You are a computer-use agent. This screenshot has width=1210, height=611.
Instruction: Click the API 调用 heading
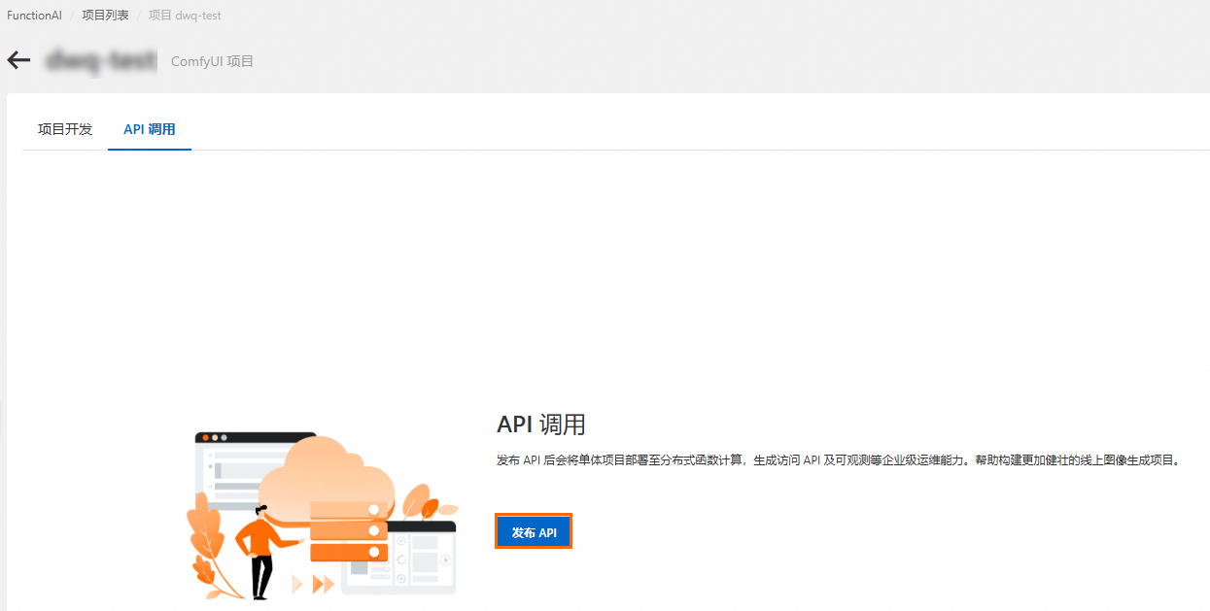pos(541,424)
